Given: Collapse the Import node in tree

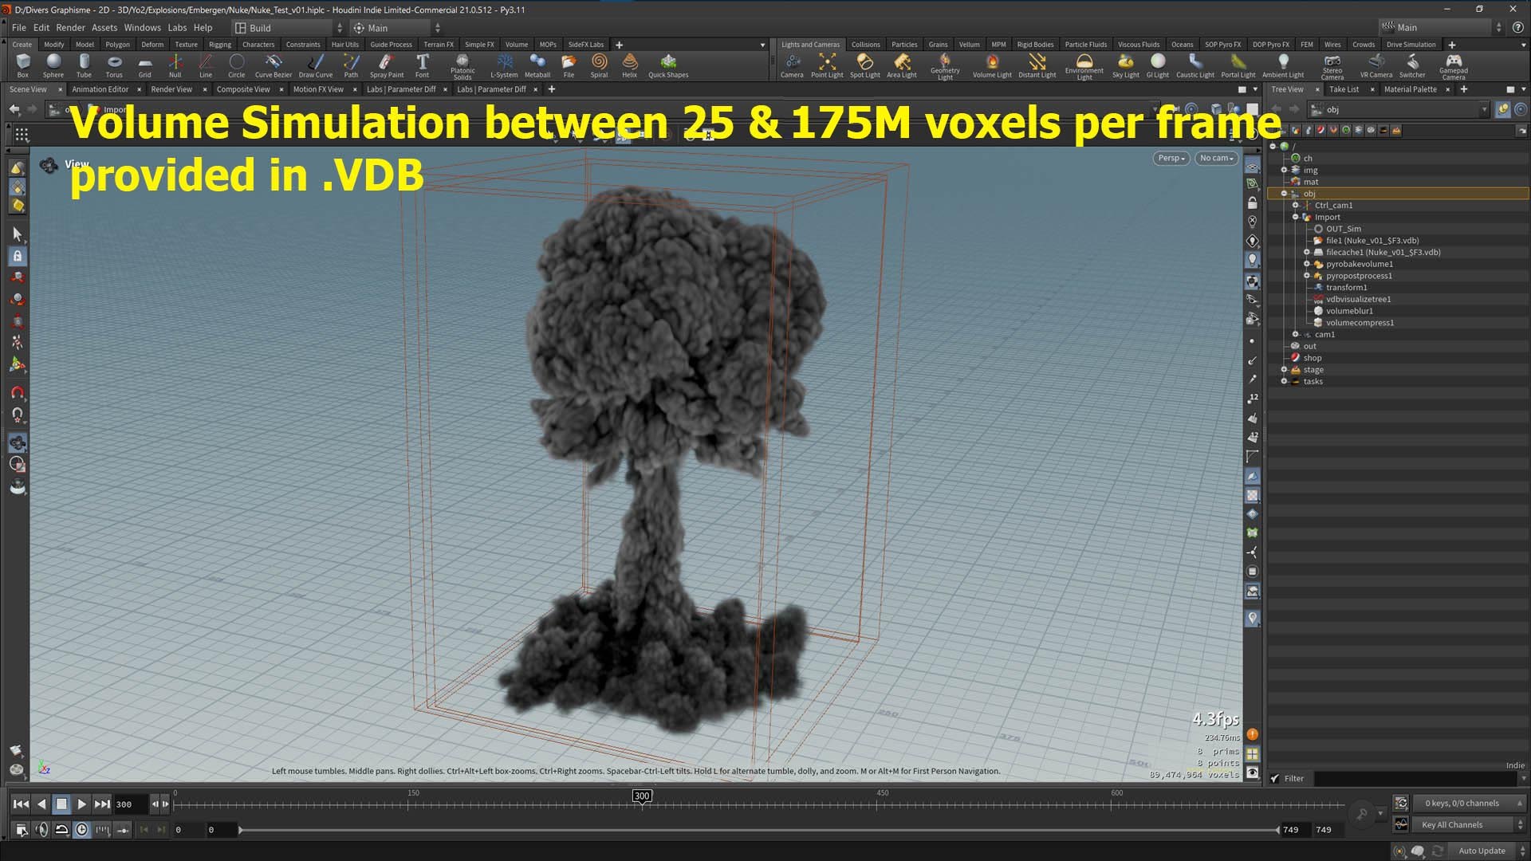Looking at the screenshot, I should [x=1295, y=217].
